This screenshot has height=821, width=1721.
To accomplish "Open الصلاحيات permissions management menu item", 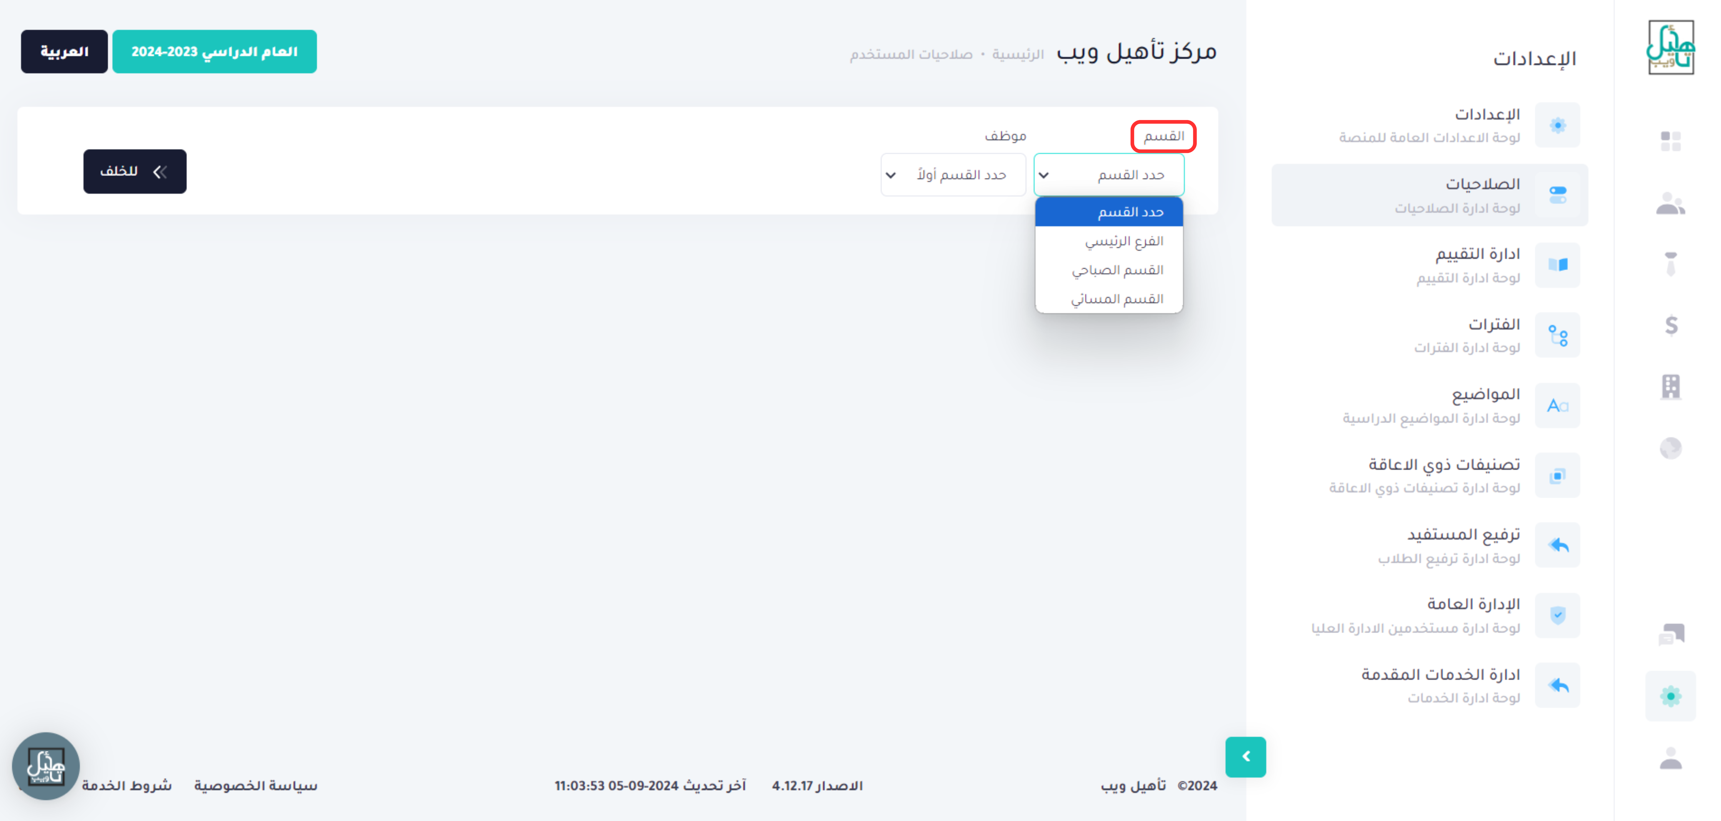I will click(1430, 195).
